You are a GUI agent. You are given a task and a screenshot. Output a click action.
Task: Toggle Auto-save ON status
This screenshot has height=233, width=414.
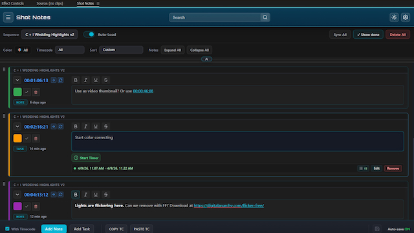[x=398, y=229]
